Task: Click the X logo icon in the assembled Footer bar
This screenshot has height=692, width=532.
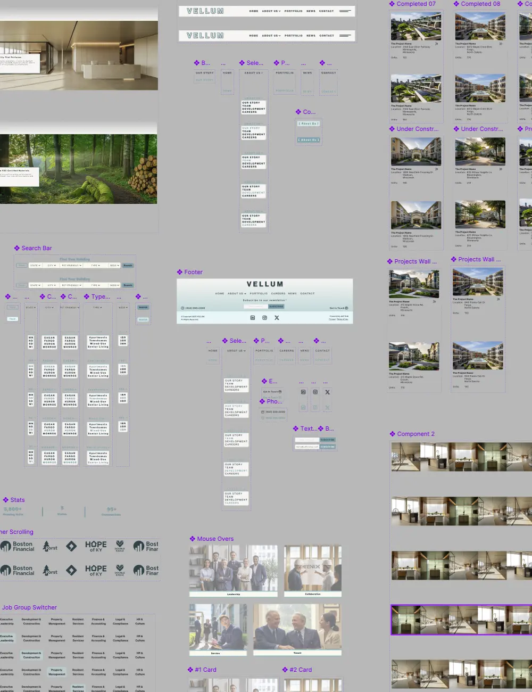Action: coord(277,318)
